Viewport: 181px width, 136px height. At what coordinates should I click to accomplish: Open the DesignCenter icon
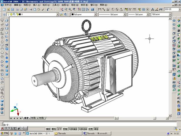point(83,9)
